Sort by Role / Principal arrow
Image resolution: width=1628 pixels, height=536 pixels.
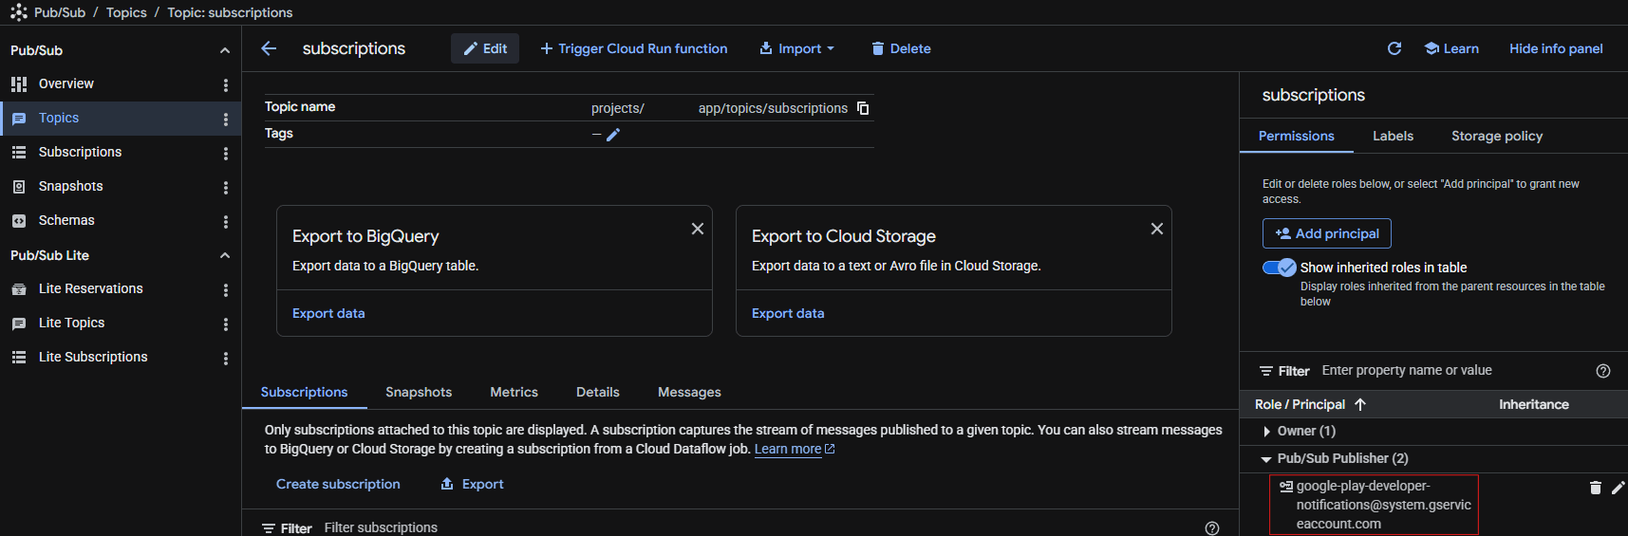point(1360,404)
